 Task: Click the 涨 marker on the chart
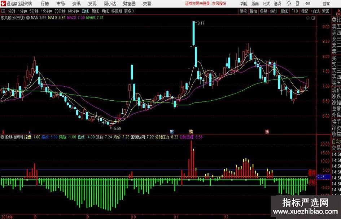(x=267, y=131)
